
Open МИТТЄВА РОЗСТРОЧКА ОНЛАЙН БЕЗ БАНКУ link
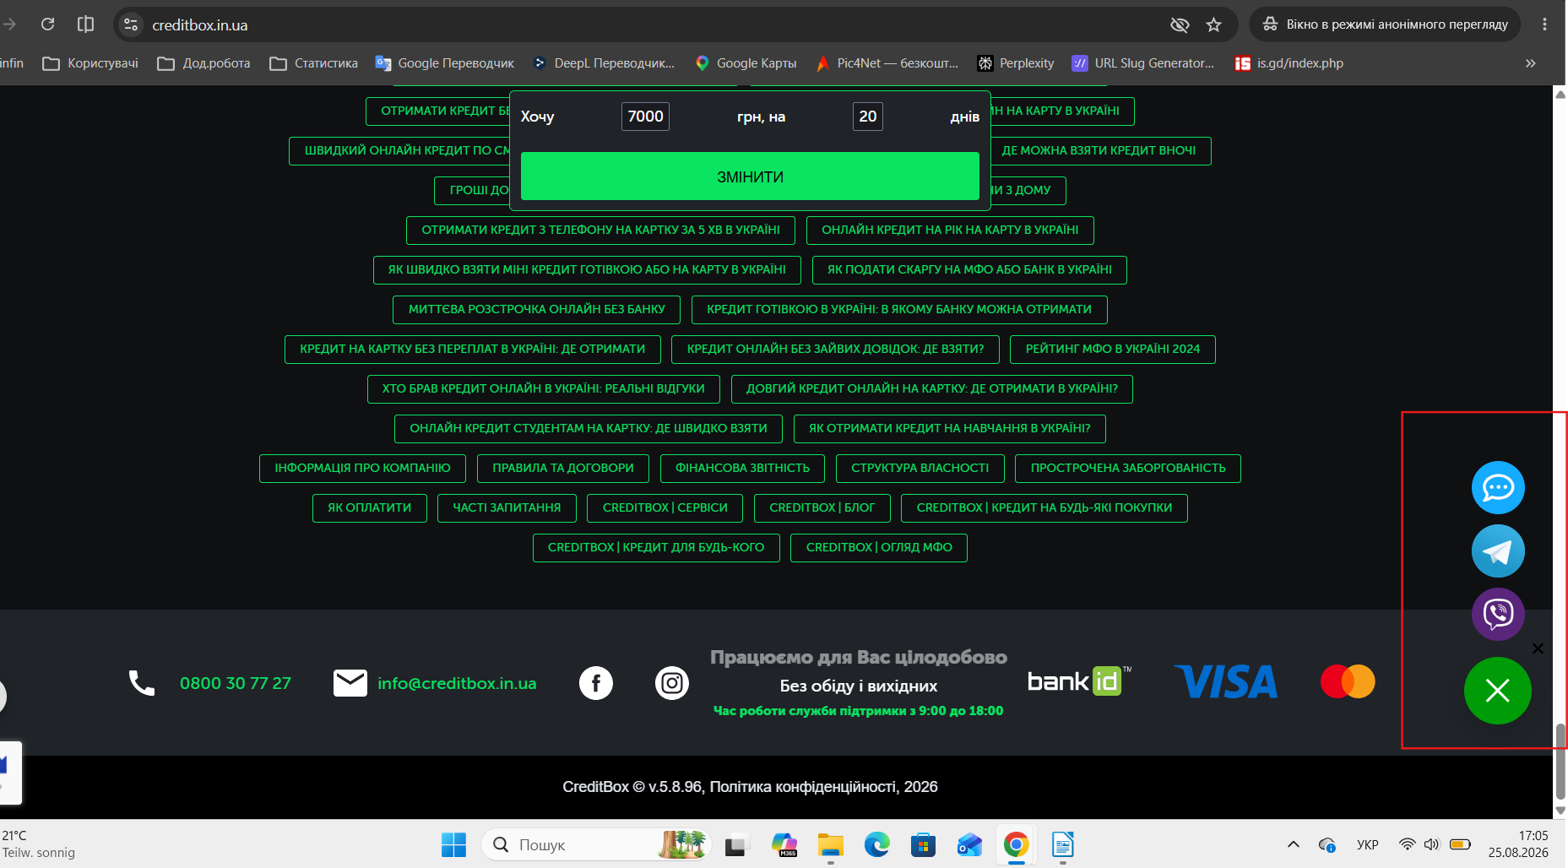click(537, 310)
